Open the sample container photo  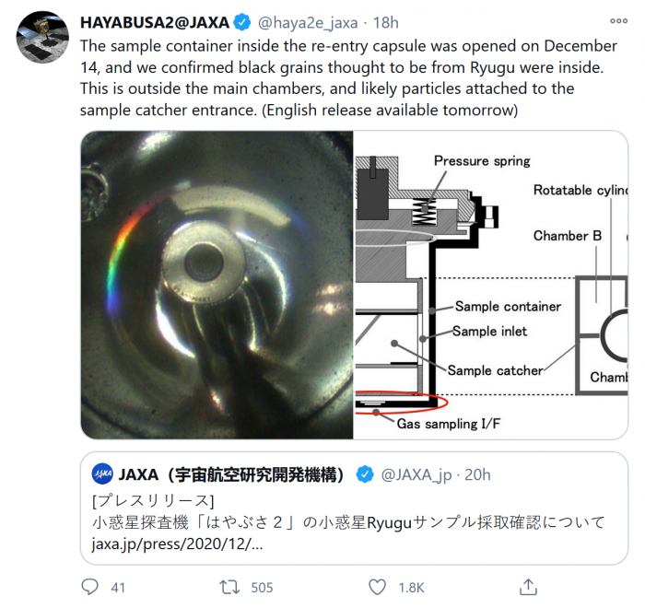(x=217, y=285)
